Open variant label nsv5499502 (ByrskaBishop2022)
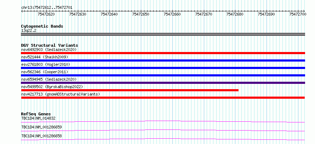 (52, 87)
